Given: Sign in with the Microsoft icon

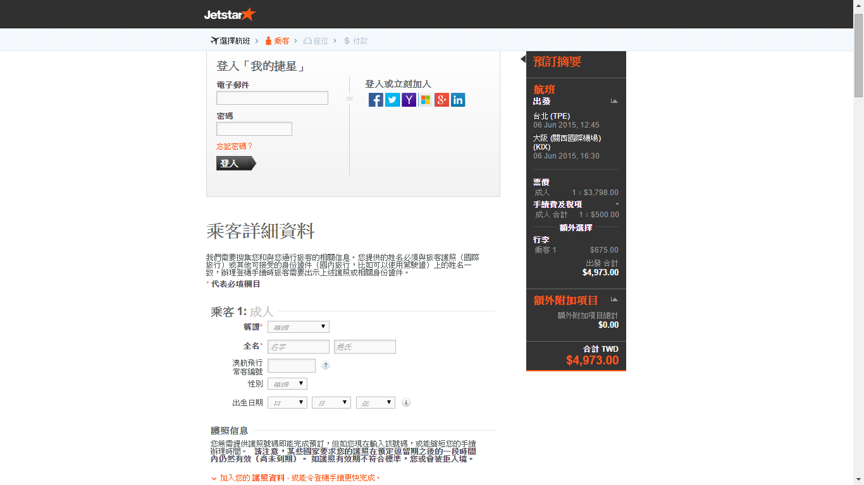Looking at the screenshot, I should pos(425,100).
